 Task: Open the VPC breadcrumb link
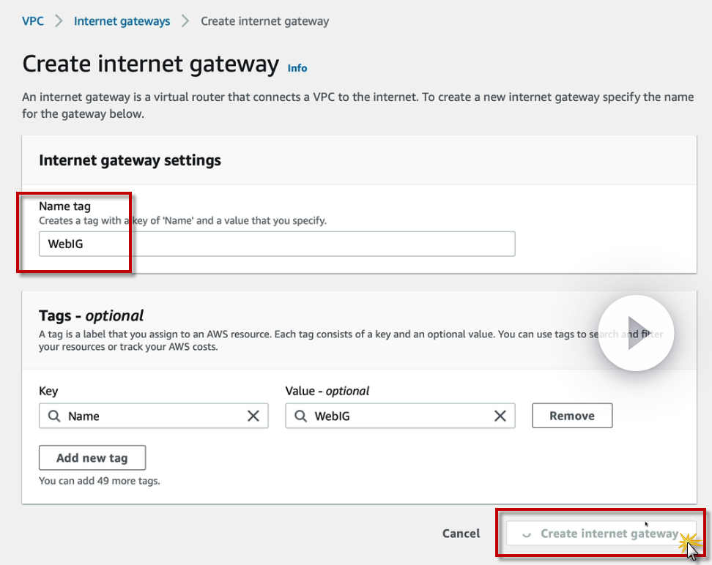pos(33,21)
